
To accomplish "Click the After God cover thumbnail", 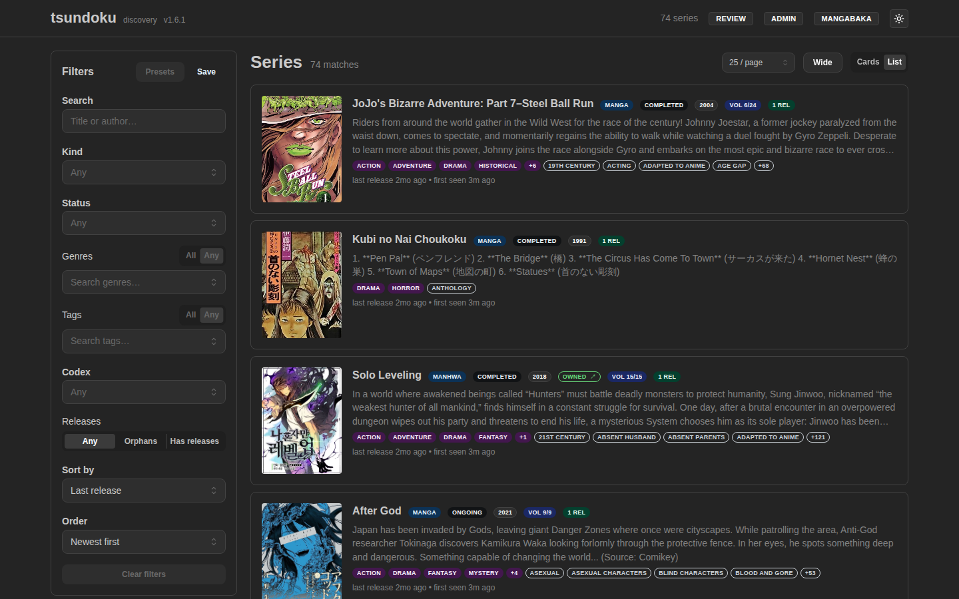I will (x=302, y=551).
